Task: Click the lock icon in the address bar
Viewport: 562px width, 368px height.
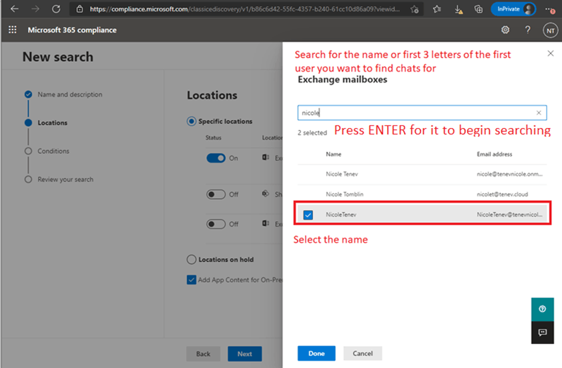Action: pos(79,9)
